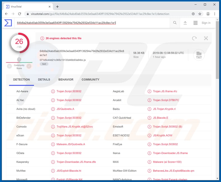This screenshot has width=221, height=182.
Task: Open the apps grid icon
Action: click(195, 23)
